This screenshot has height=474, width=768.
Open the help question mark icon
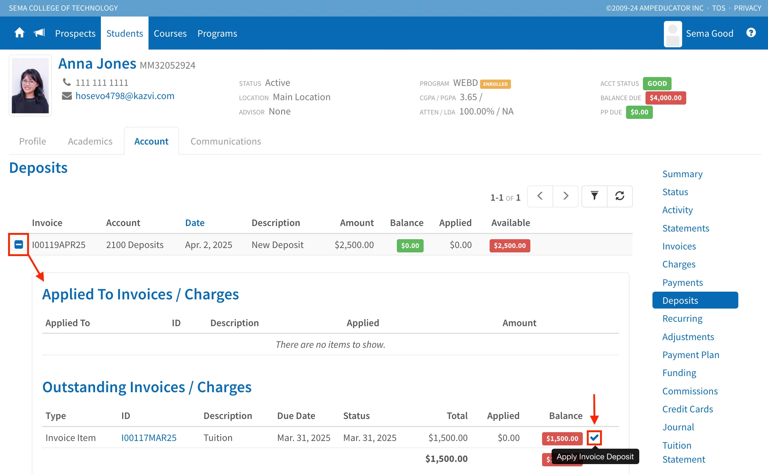[x=751, y=33]
